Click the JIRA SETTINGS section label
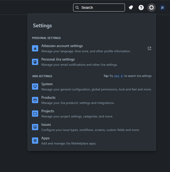Viewport: 170px width, 172px height. tap(42, 76)
